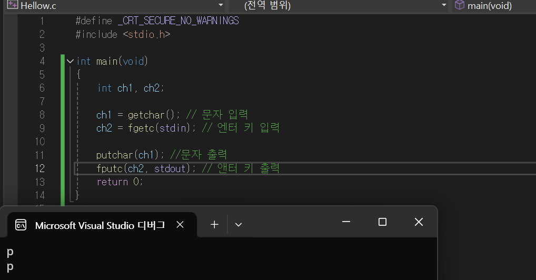The image size is (536, 280).
Task: Click the Hellow.c file icon
Action: [x=12, y=5]
